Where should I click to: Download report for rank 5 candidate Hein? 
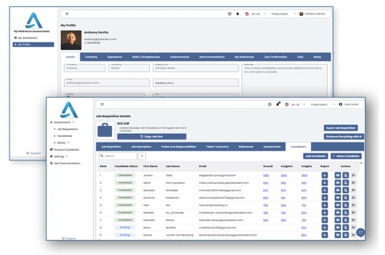(324, 205)
